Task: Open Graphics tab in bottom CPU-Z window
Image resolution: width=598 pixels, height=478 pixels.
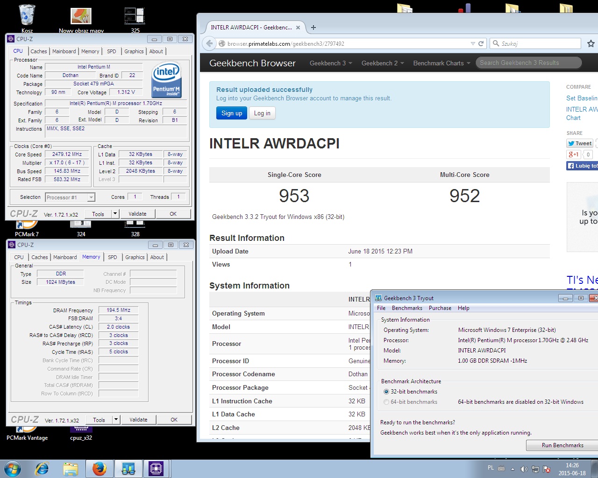Action: (x=135, y=257)
